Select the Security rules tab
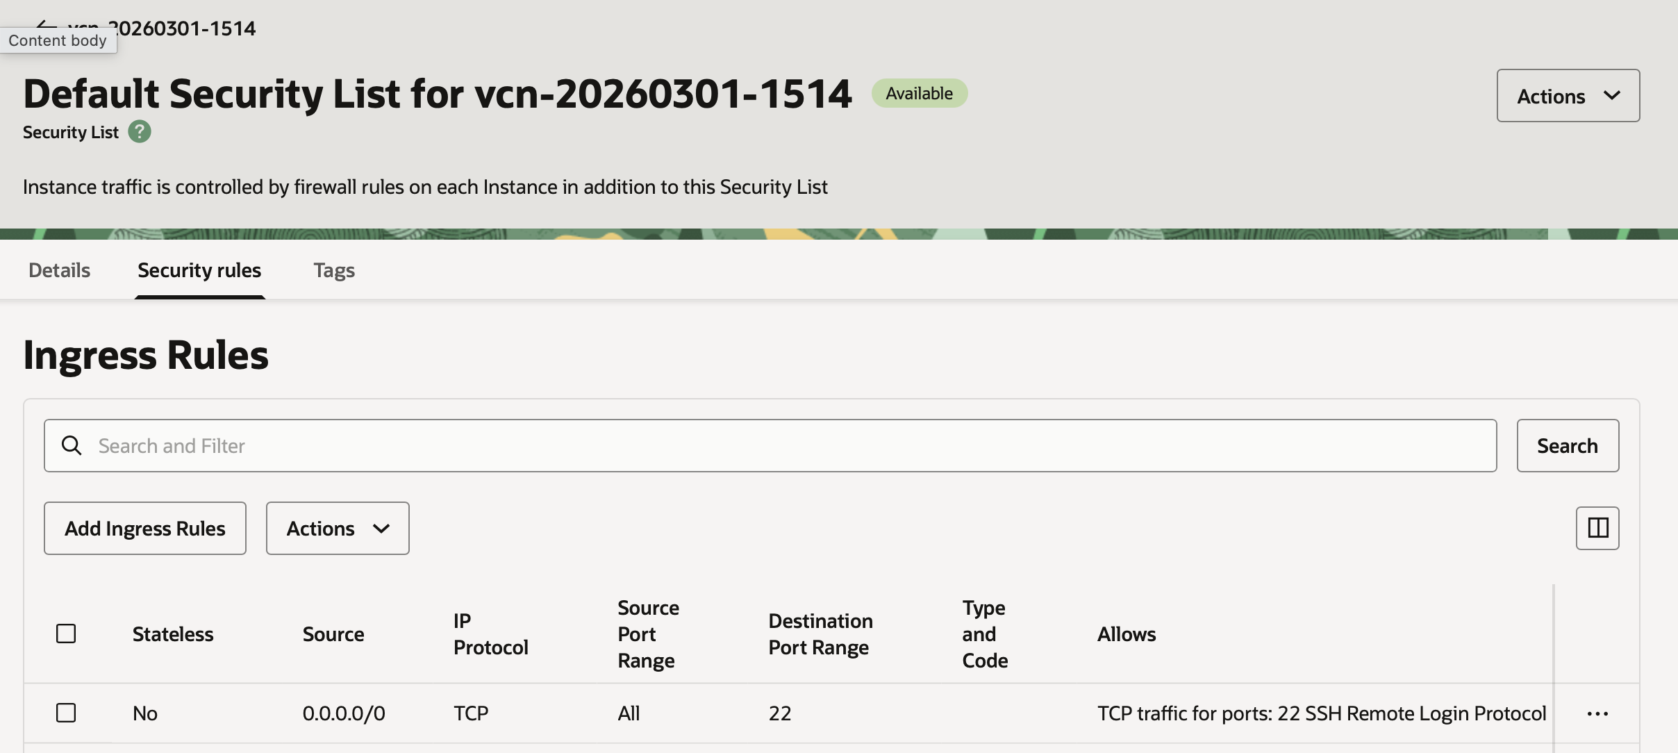1678x753 pixels. pos(199,270)
